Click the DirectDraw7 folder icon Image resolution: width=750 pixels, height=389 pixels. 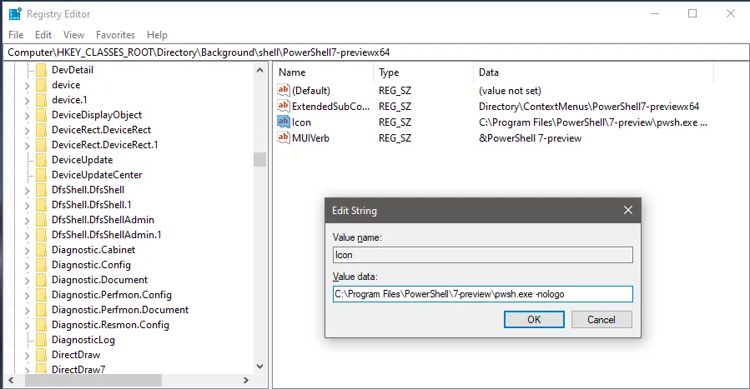click(x=41, y=370)
